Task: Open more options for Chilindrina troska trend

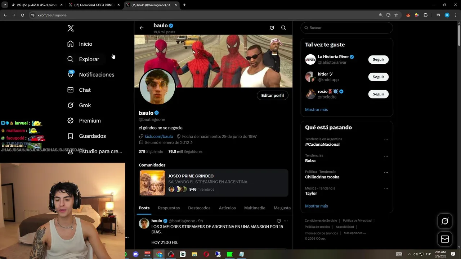Action: click(x=386, y=172)
